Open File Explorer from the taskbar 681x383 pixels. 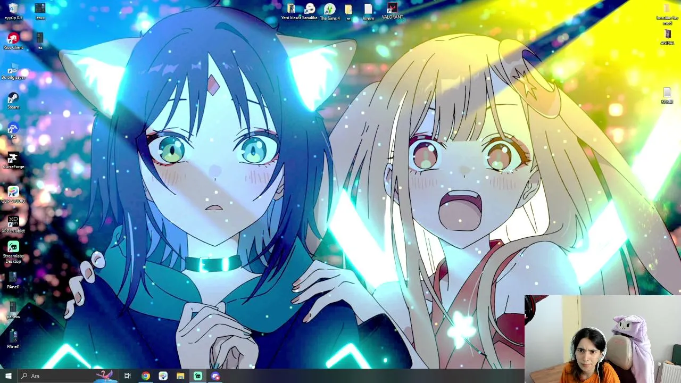(x=180, y=376)
